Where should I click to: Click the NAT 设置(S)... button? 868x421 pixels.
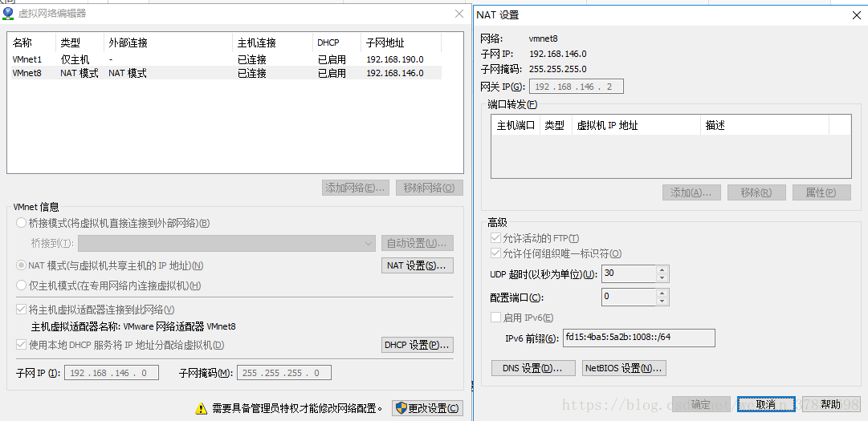click(x=418, y=265)
